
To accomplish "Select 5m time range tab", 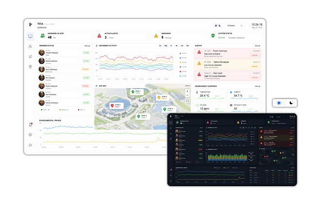I will click(160, 46).
